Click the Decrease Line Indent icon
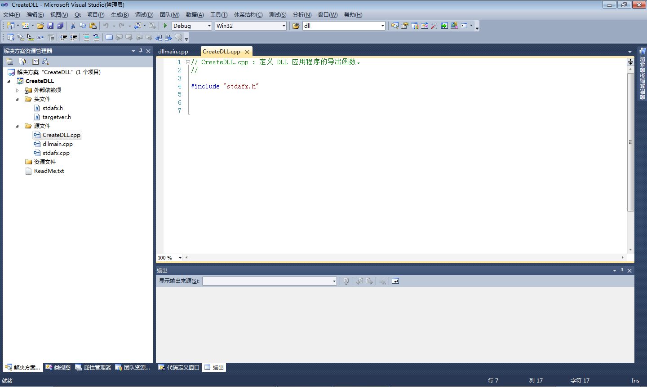This screenshot has width=647, height=387. (64, 37)
